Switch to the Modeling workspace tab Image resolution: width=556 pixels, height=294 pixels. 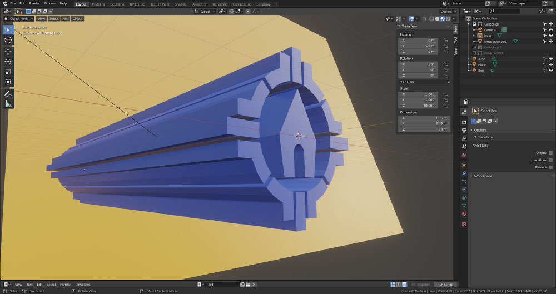[97, 4]
